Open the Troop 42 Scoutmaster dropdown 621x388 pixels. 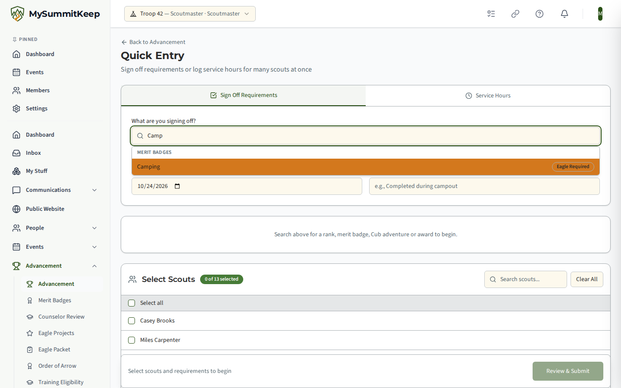pos(190,14)
